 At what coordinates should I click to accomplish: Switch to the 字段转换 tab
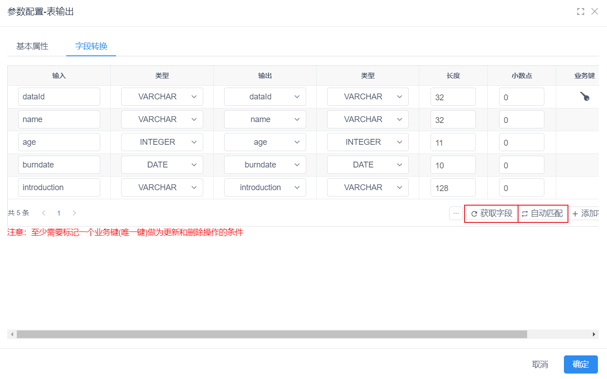pyautogui.click(x=91, y=46)
